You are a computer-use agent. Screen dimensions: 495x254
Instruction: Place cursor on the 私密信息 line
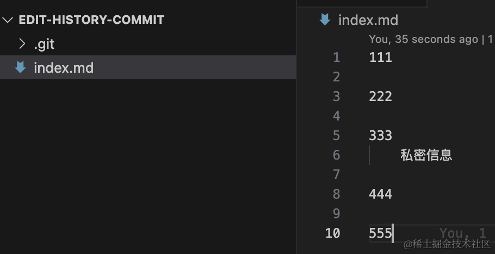[426, 155]
